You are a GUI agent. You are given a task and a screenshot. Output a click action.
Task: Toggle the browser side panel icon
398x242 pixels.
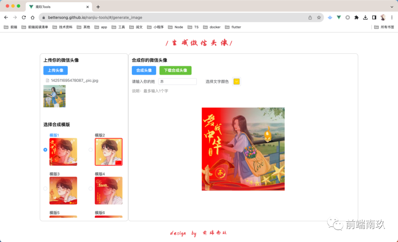click(x=374, y=18)
